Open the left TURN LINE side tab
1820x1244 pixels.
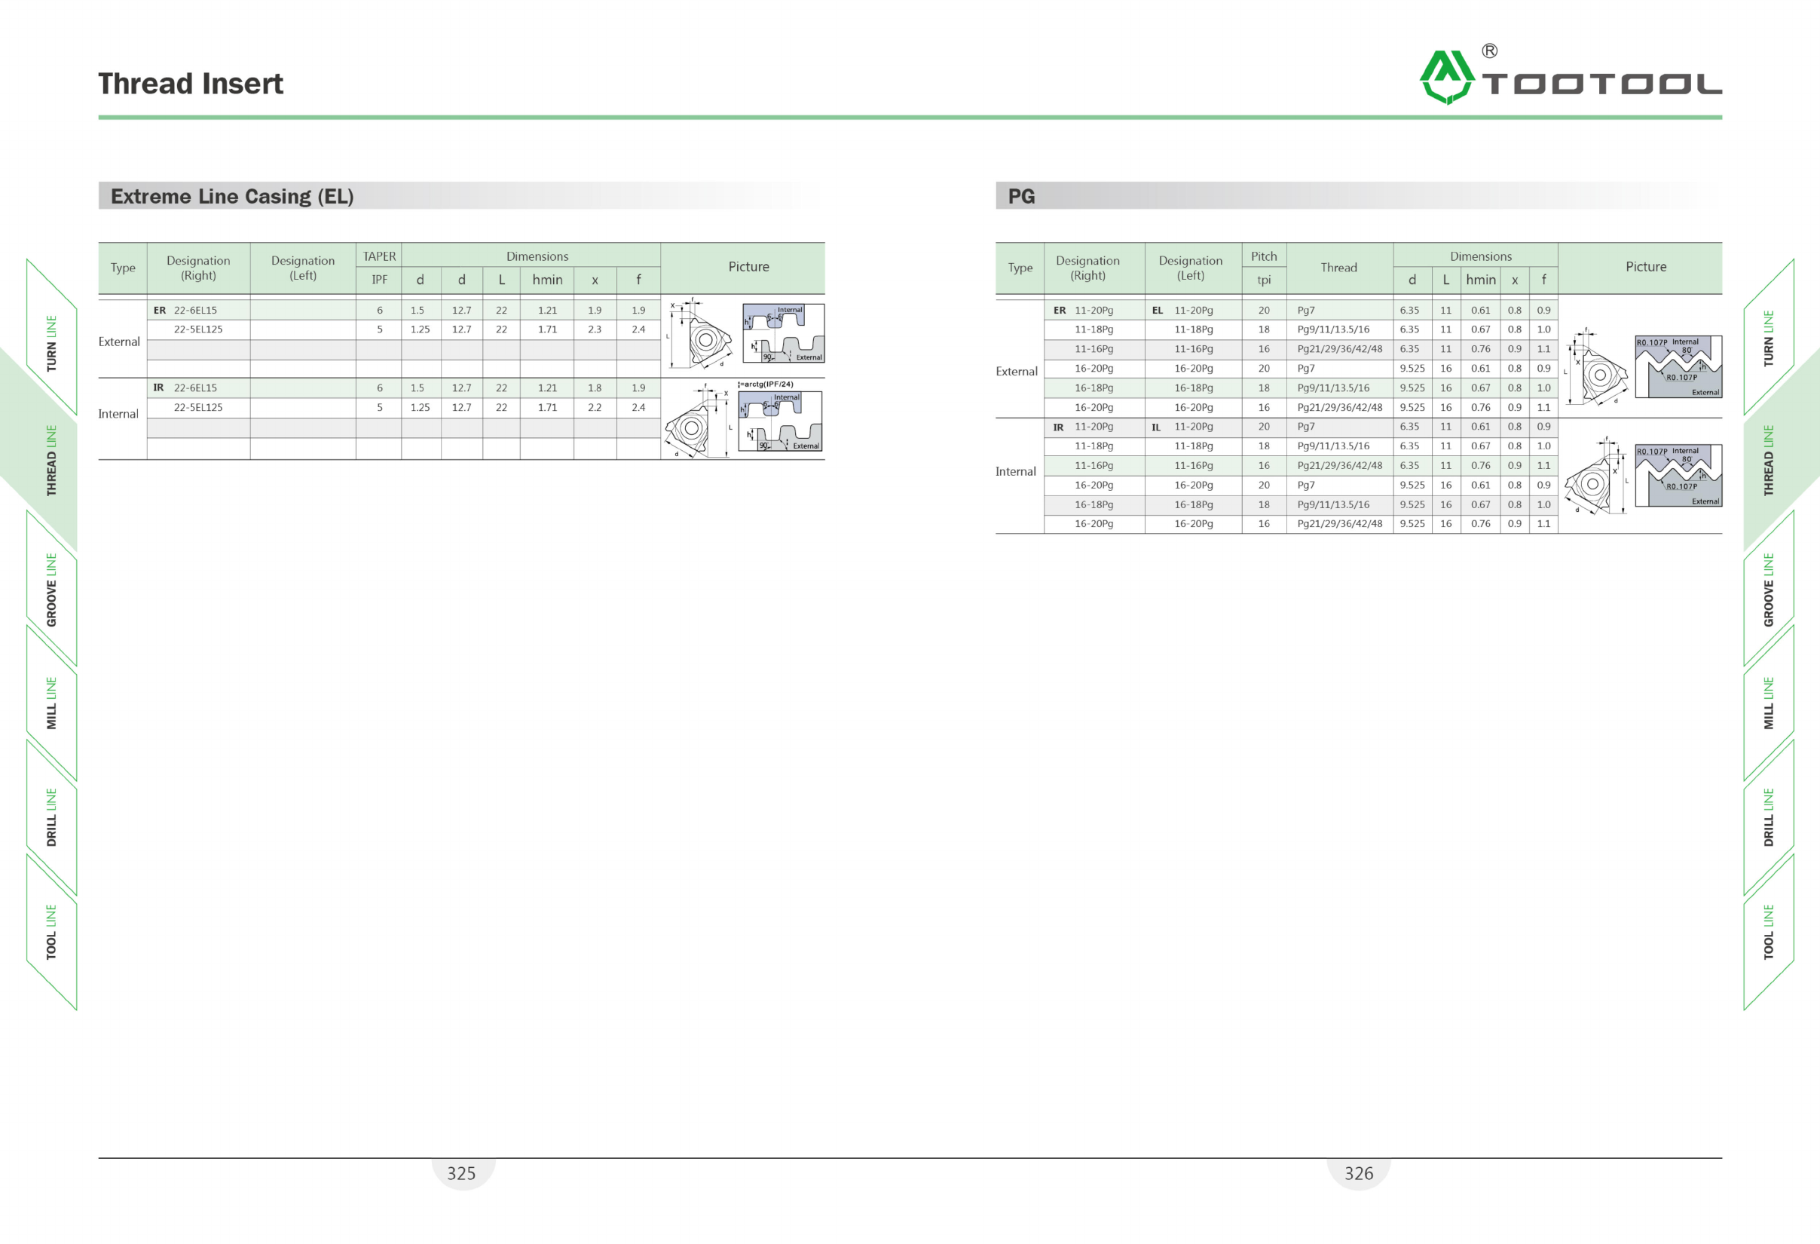tap(52, 342)
